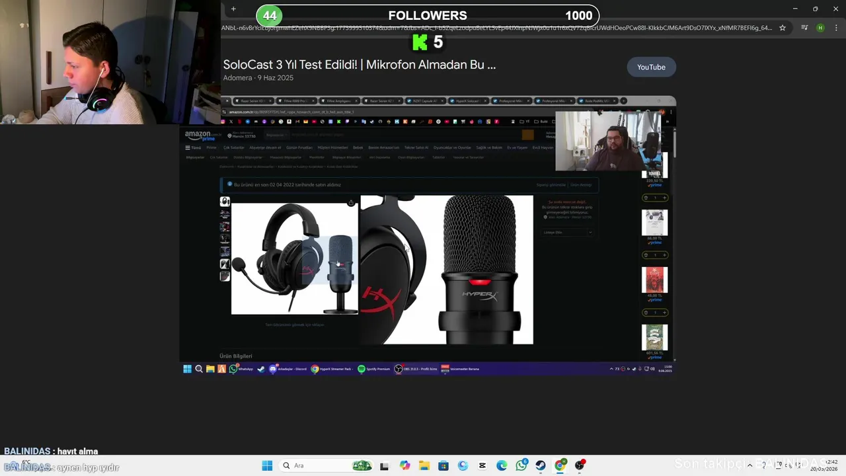Open CapCut from the taskbar

point(482,465)
